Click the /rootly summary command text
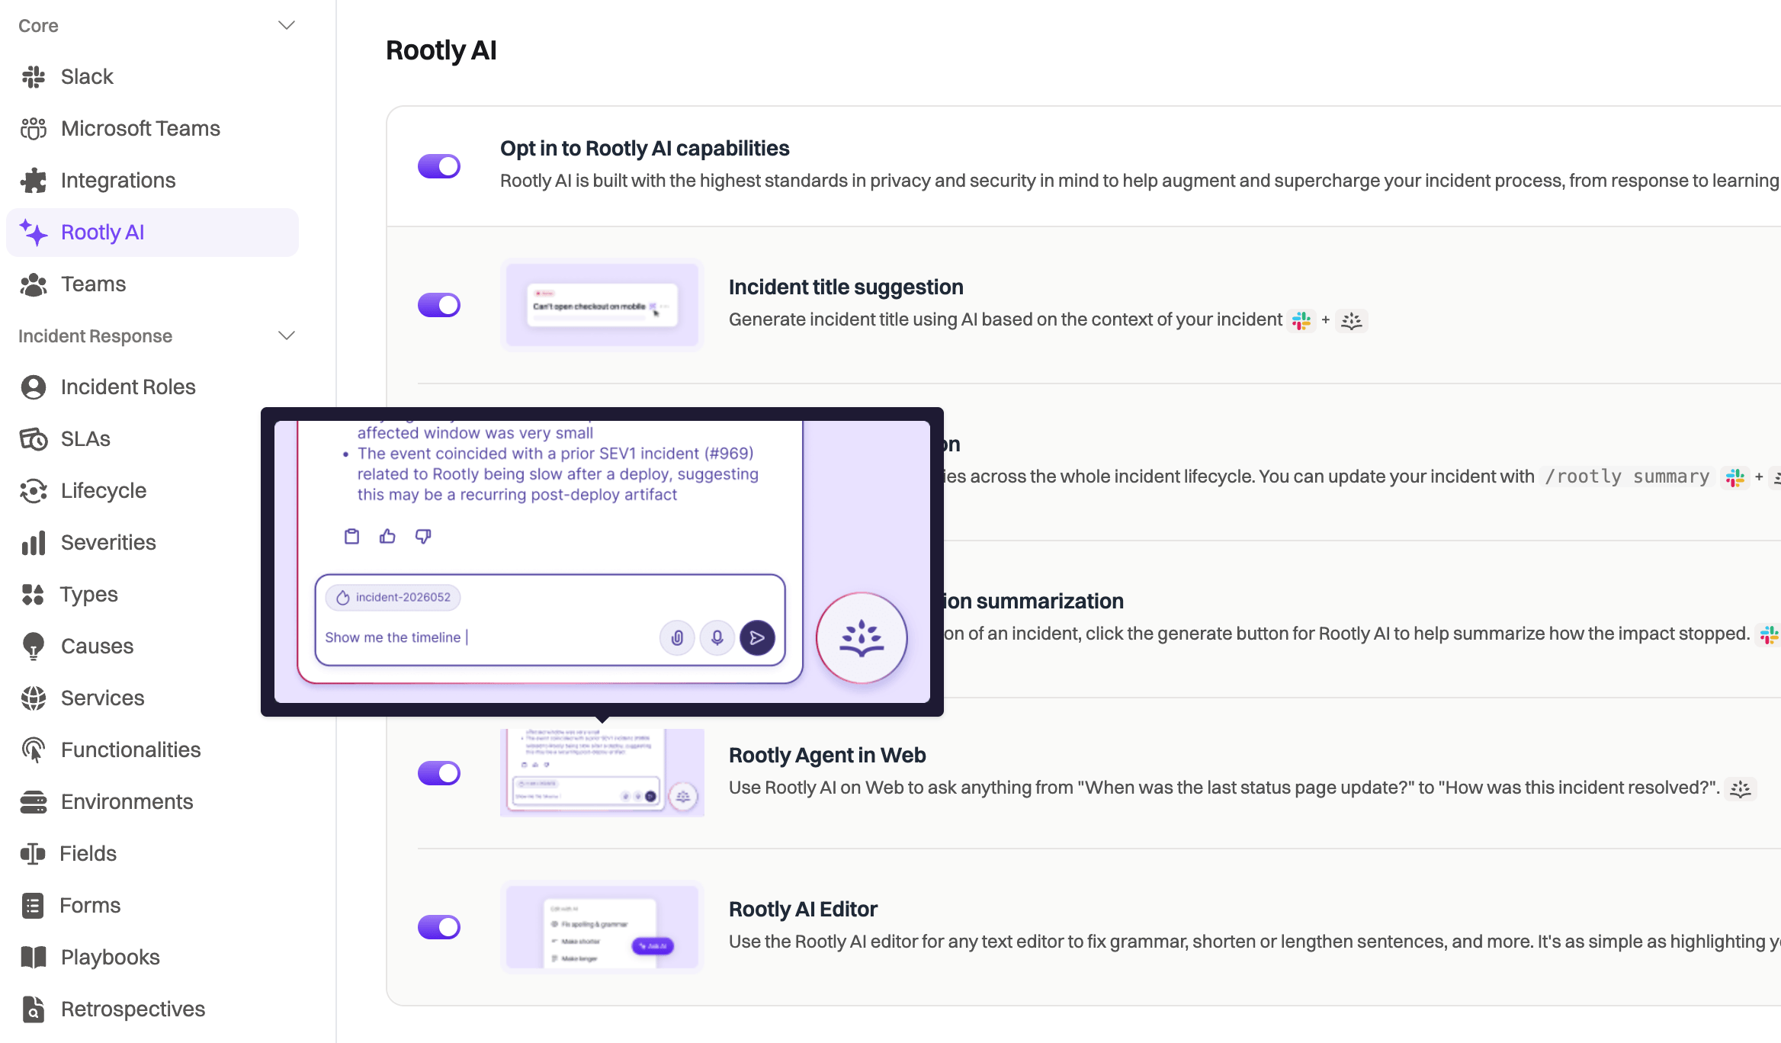 pos(1627,477)
